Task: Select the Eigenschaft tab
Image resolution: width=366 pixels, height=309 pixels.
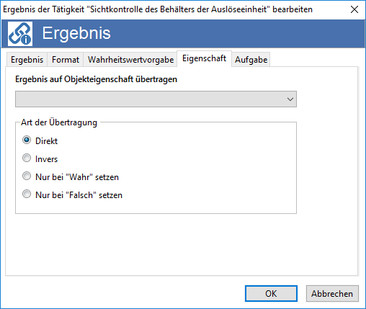Action: [204, 58]
